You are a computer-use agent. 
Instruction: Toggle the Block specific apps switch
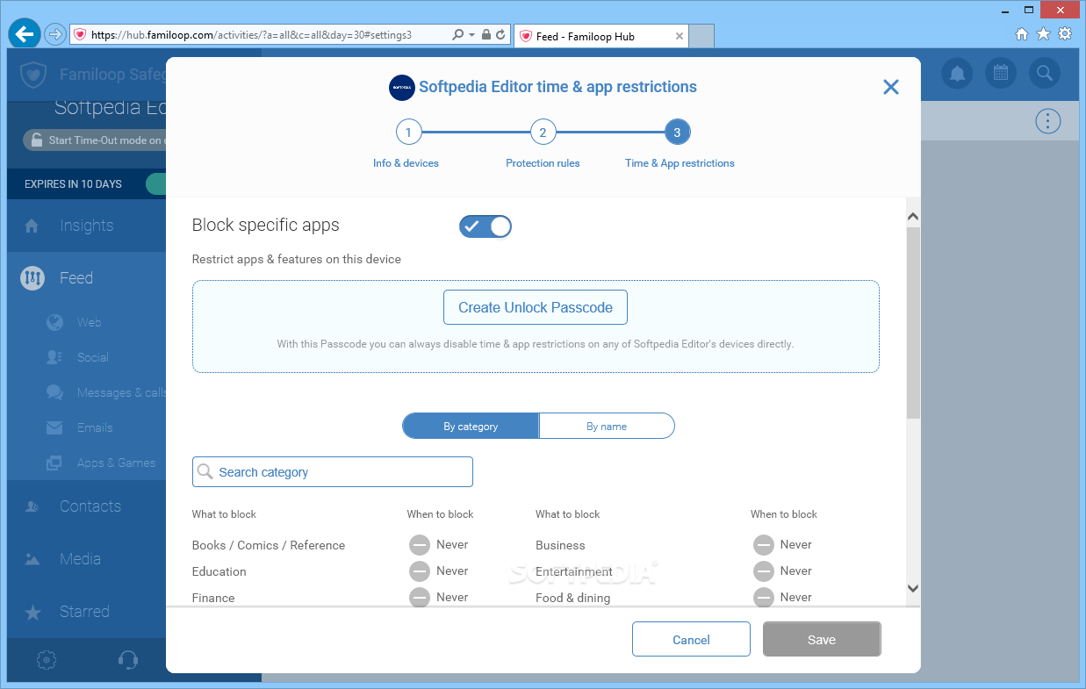coord(485,226)
